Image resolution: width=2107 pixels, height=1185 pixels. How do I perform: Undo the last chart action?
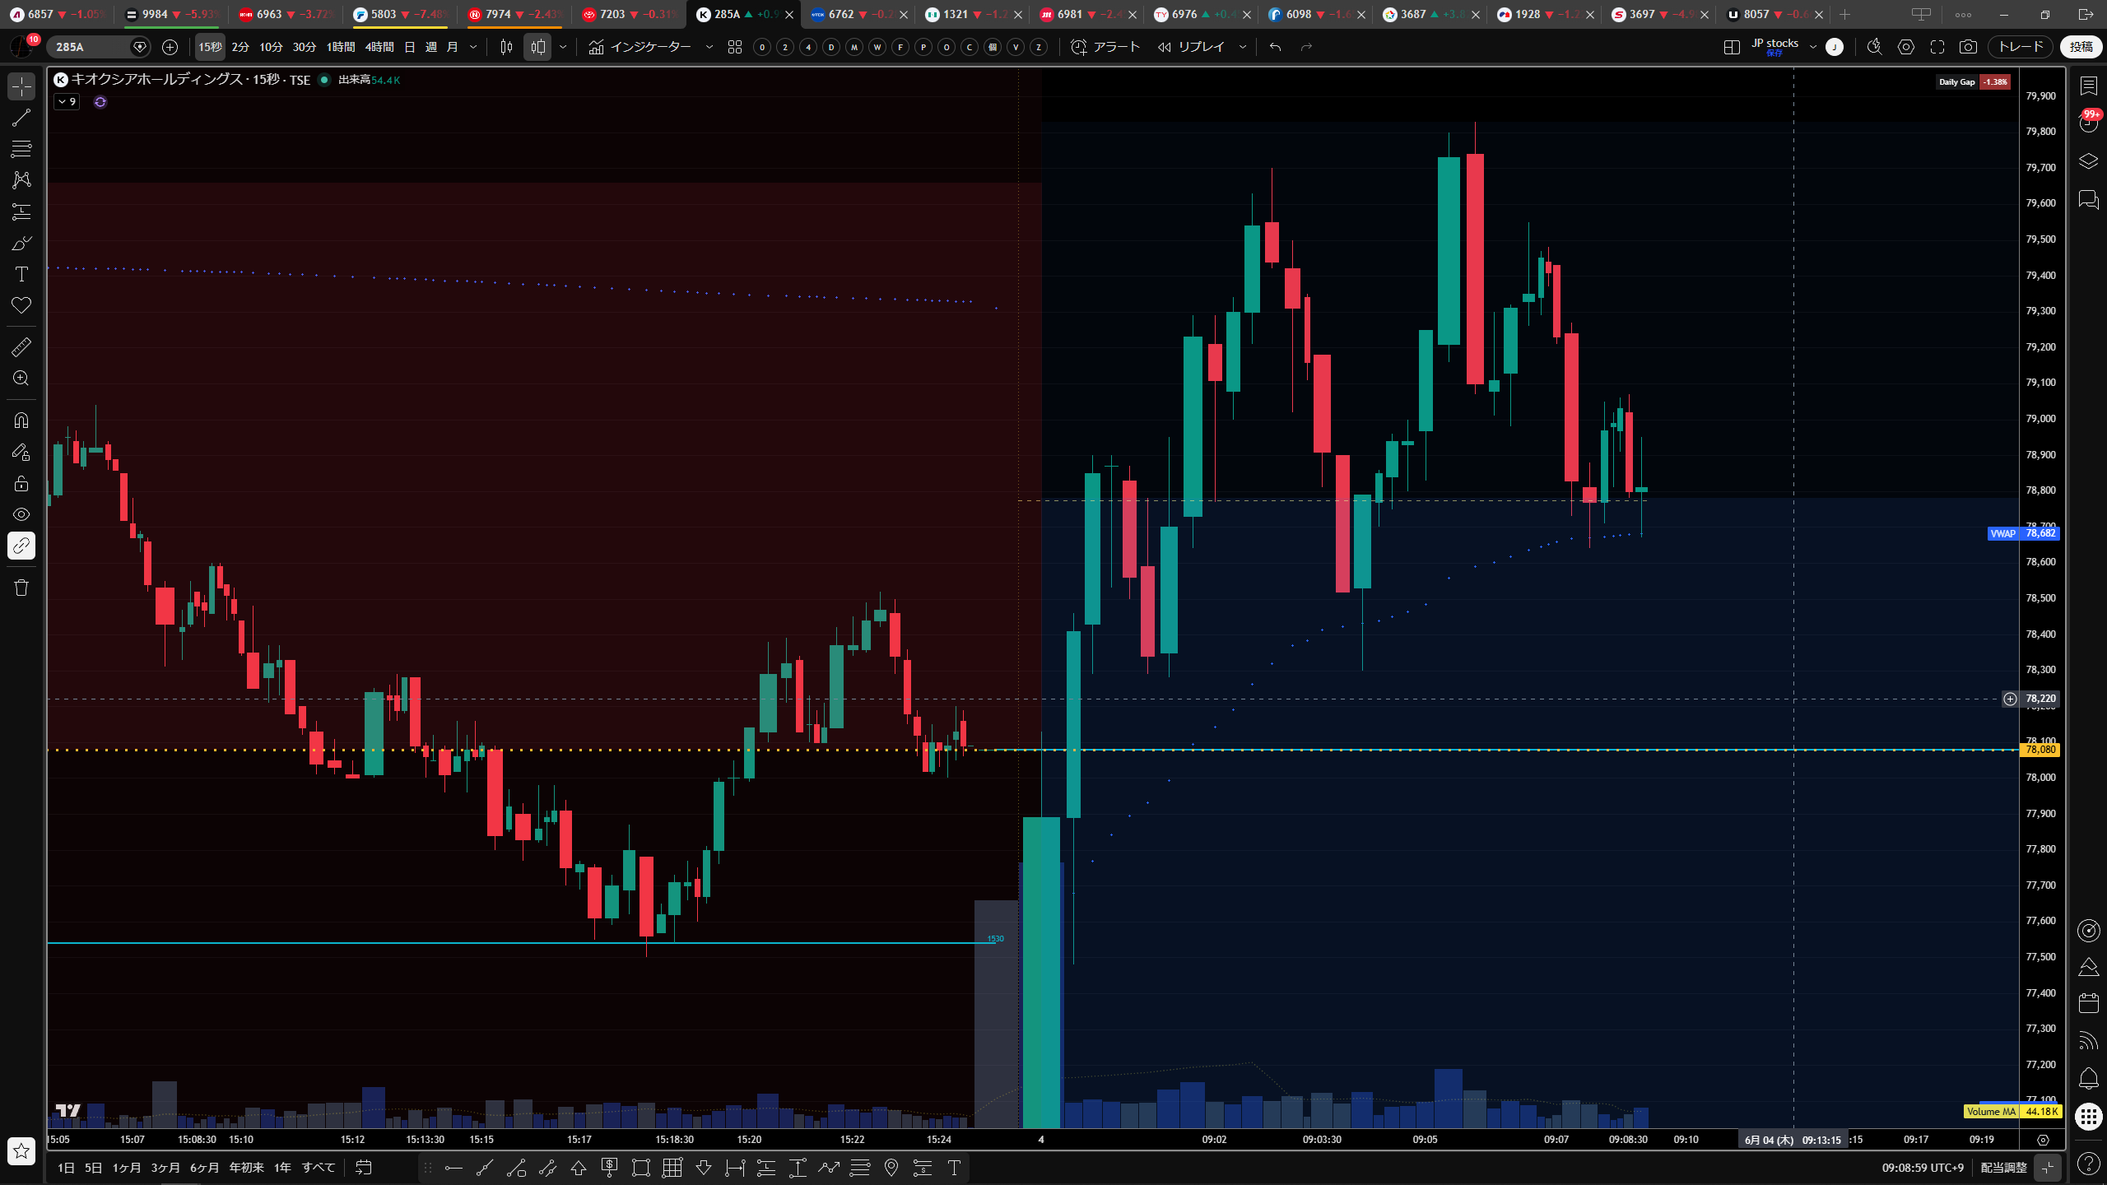1276,47
